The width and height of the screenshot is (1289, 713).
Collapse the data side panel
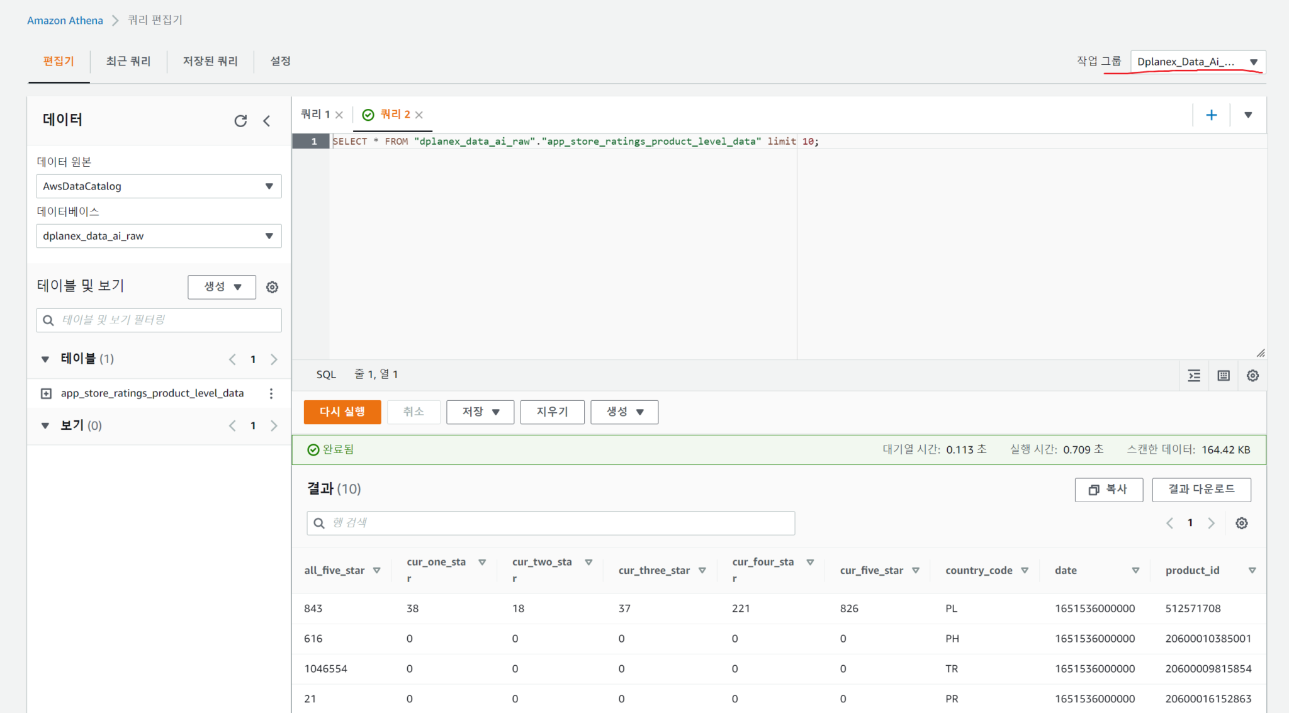click(x=267, y=121)
